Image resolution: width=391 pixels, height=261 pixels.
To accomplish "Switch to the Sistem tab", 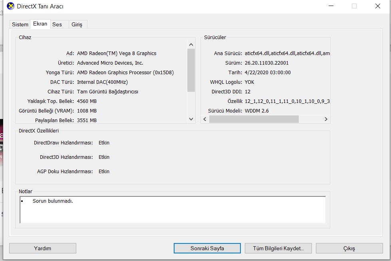I will coord(20,24).
